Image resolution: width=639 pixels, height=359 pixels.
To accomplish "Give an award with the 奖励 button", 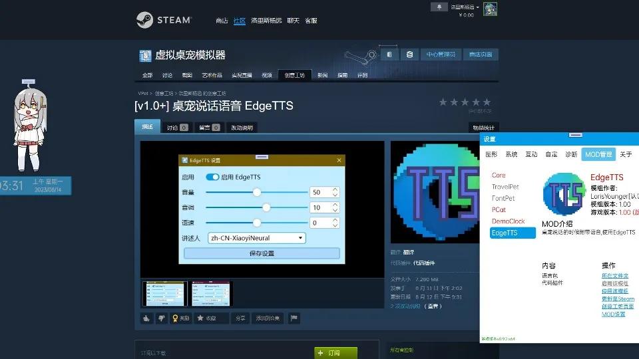I will (180, 318).
